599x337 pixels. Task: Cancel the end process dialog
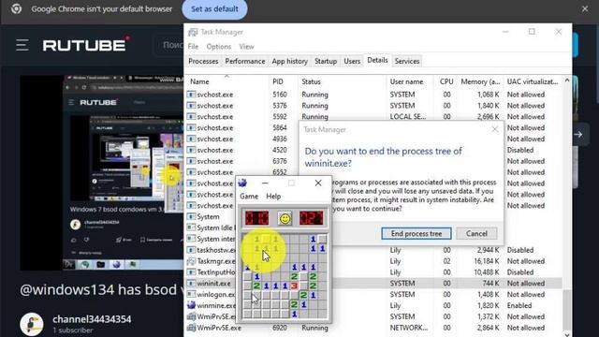tap(476, 233)
